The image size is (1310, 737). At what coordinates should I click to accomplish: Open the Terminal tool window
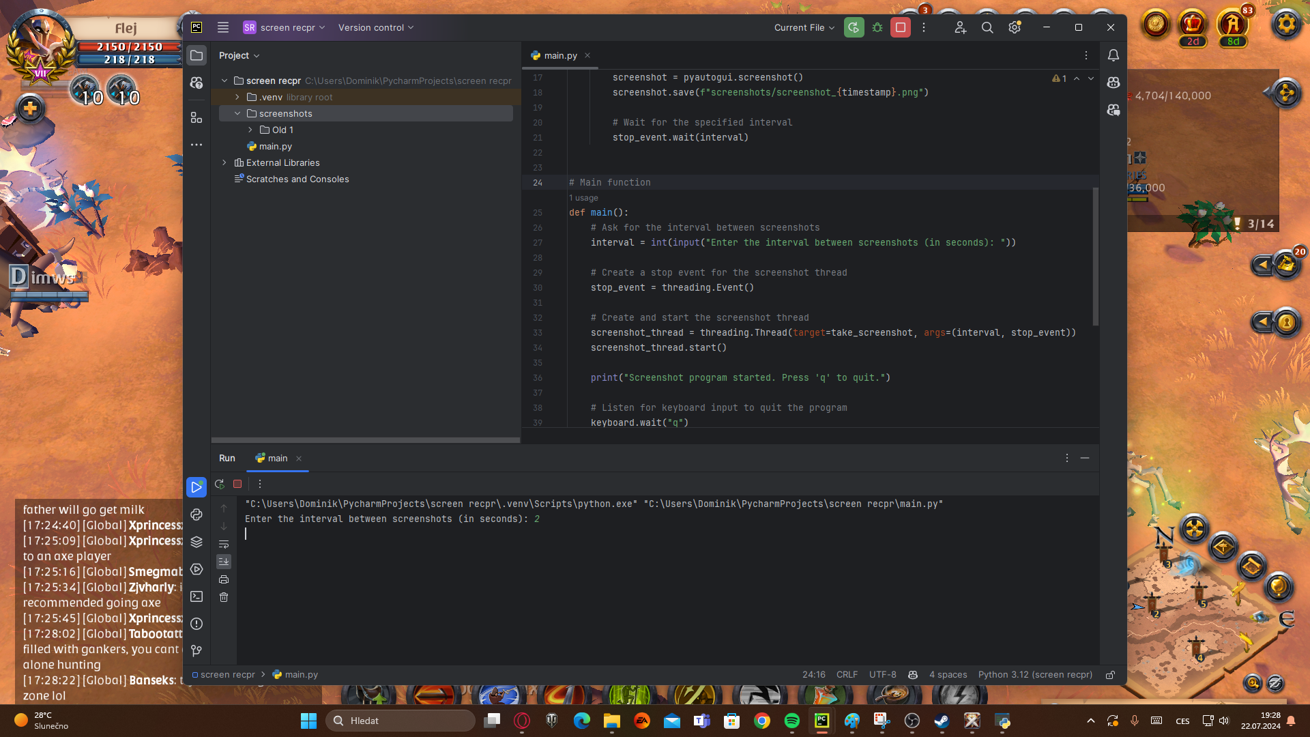tap(196, 596)
